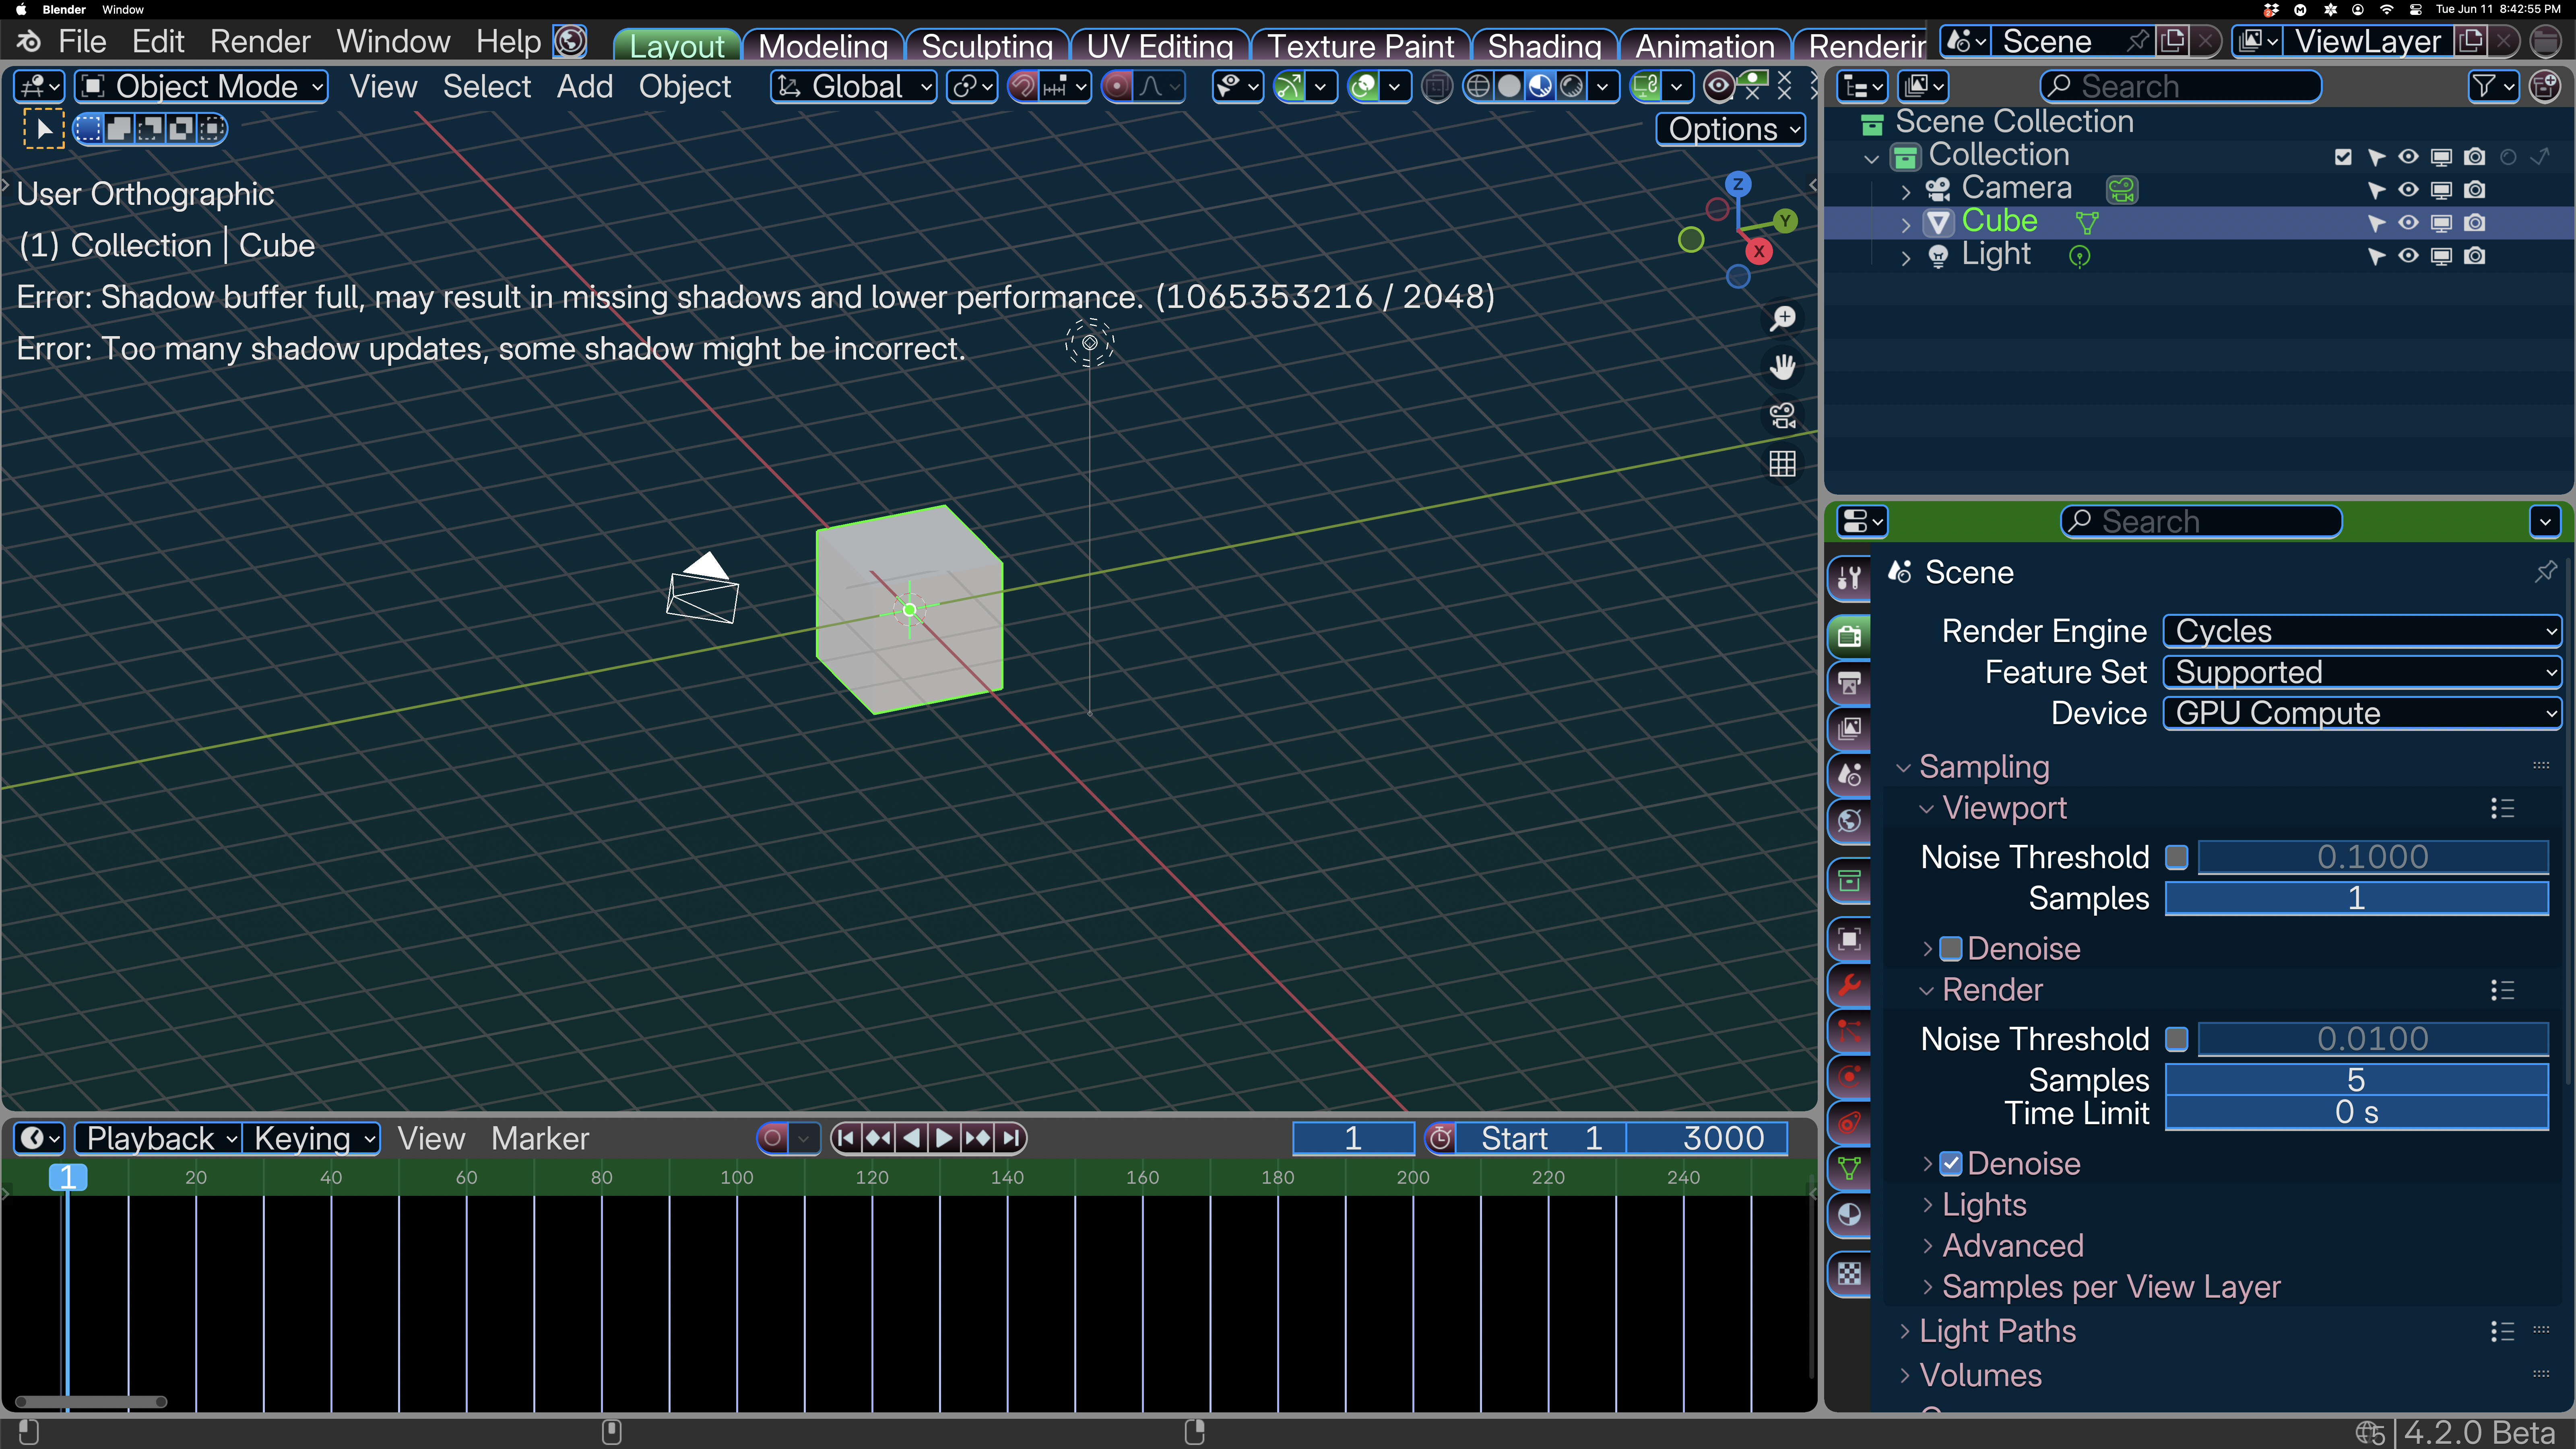2576x1449 pixels.
Task: Open the Render Engine Cycles dropdown
Action: click(2361, 631)
